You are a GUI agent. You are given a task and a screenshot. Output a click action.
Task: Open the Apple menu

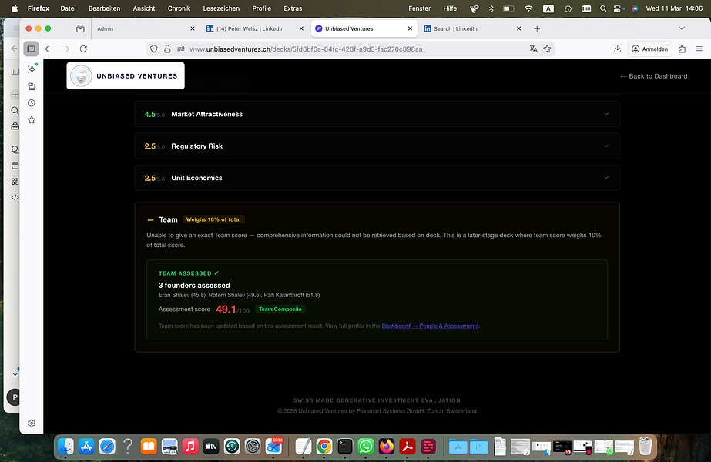click(x=15, y=8)
